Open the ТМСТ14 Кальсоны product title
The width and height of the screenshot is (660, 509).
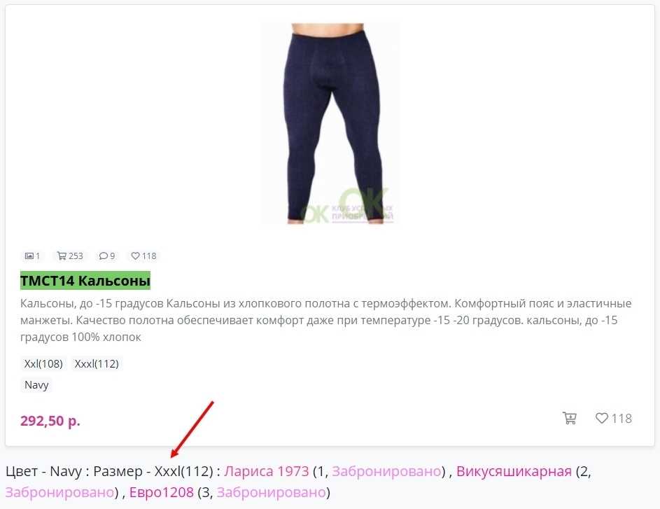point(85,281)
